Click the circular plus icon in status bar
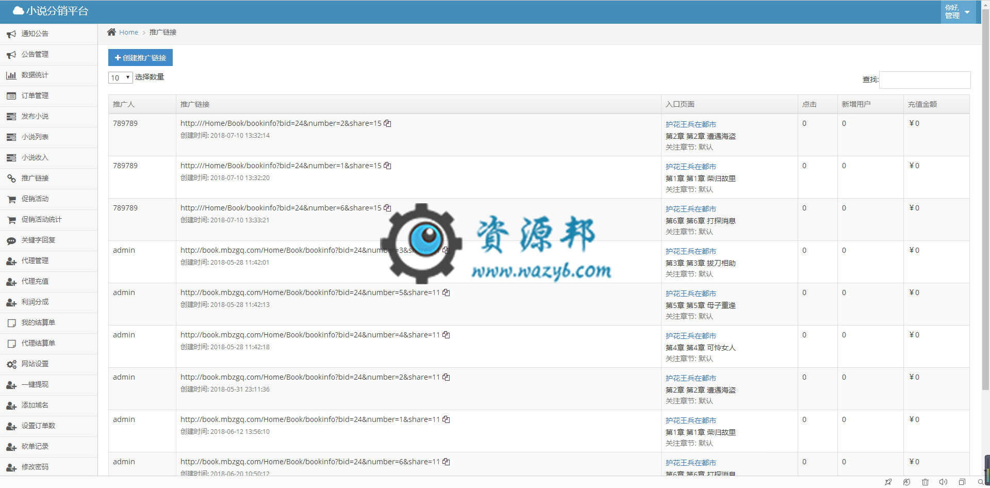 coord(906,482)
